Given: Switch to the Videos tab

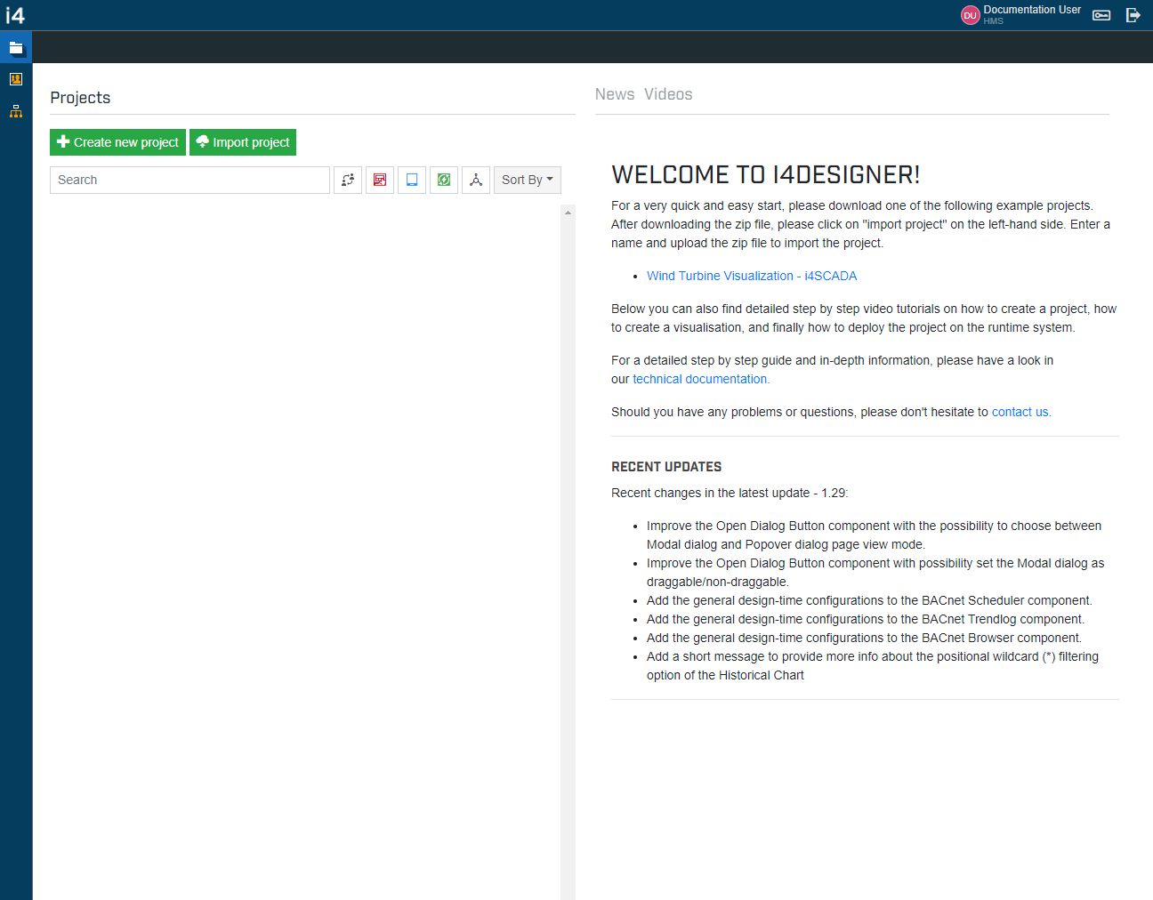Looking at the screenshot, I should click(x=668, y=94).
